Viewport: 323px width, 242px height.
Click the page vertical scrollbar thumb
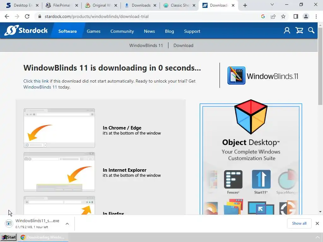[x=320, y=66]
